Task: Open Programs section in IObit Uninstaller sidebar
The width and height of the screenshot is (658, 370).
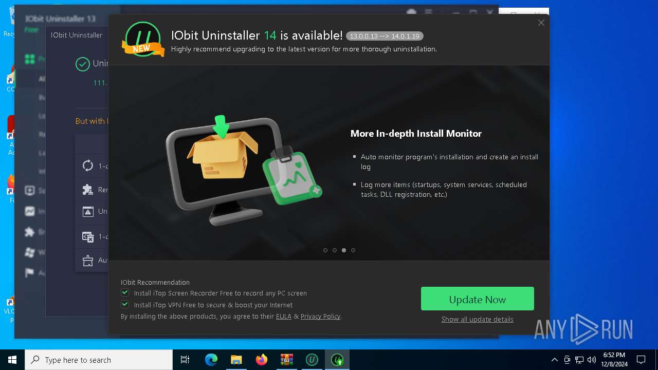Action: (30, 59)
